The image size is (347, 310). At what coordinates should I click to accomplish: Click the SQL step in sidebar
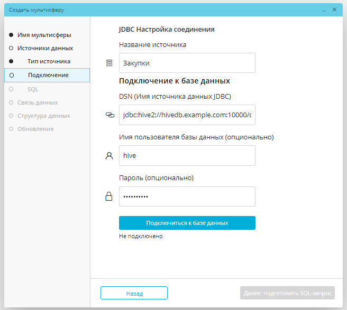(33, 89)
